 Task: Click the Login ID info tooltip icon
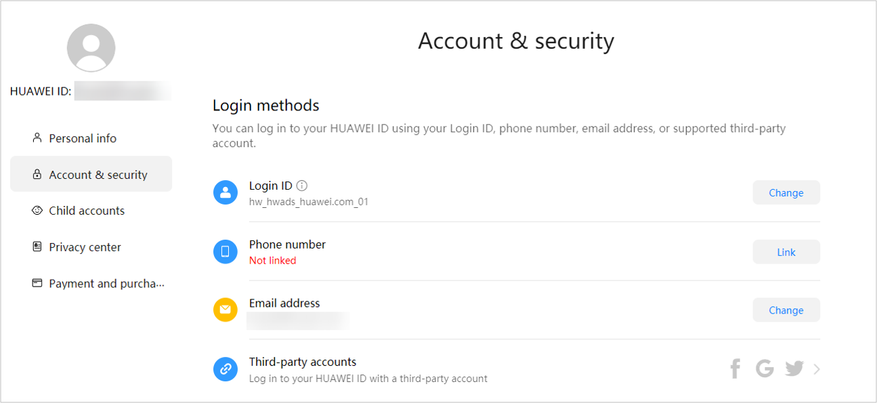coord(302,185)
